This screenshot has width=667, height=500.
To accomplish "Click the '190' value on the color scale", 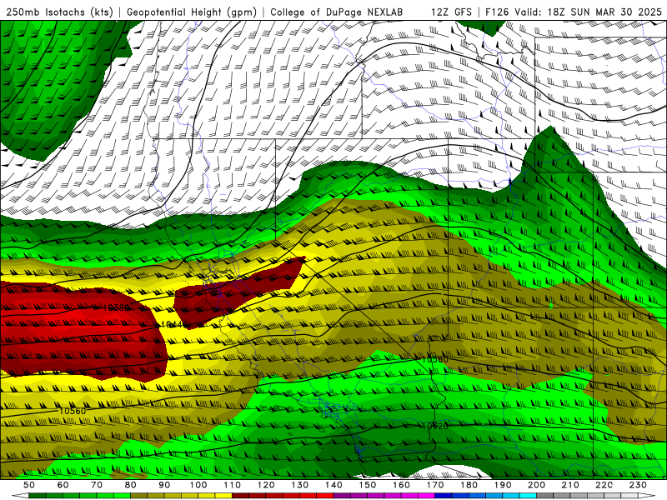I will point(503,485).
